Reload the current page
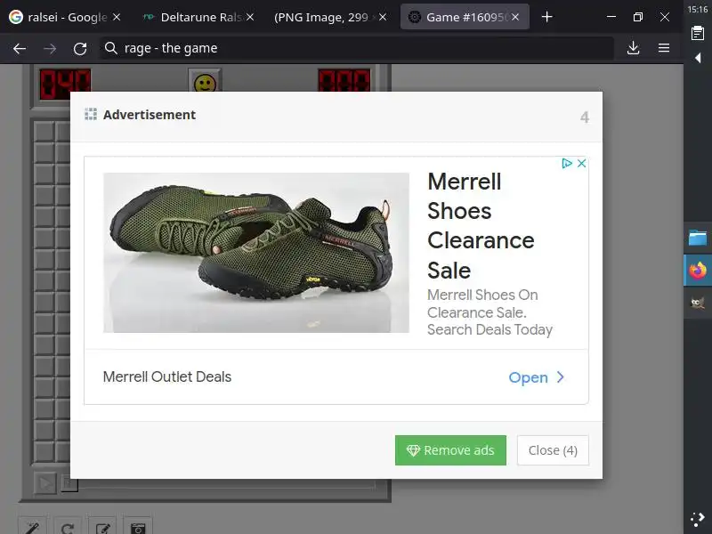This screenshot has height=534, width=712. pyautogui.click(x=80, y=48)
